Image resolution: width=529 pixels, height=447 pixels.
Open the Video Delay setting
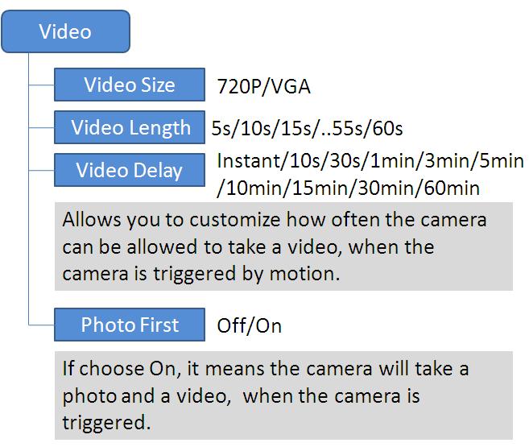(130, 170)
